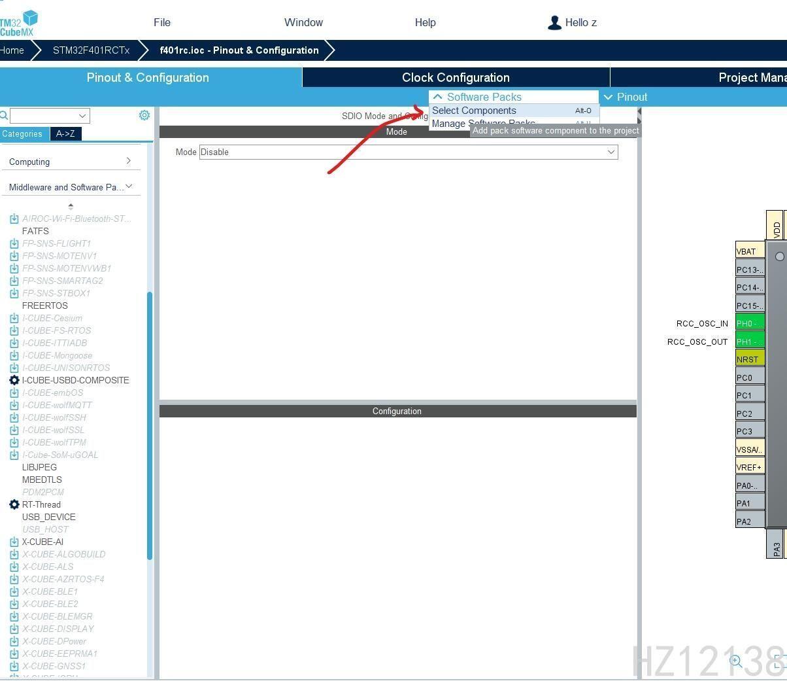Click the VBAT pin
Screen dimensions: 787x683
[750, 251]
